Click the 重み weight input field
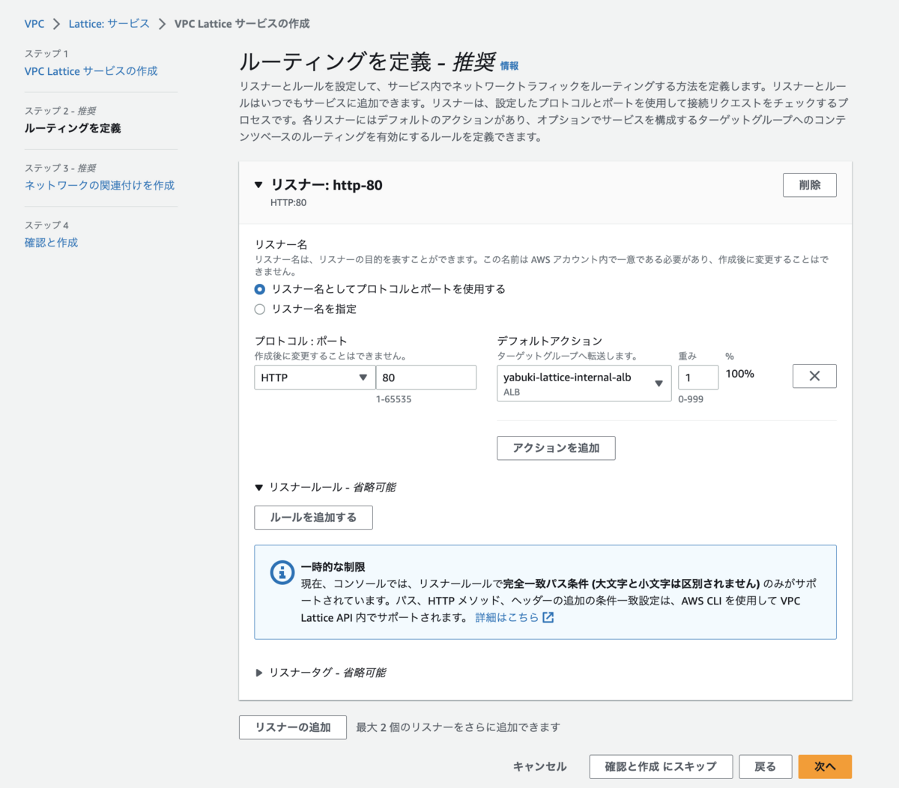The width and height of the screenshot is (899, 788). pyautogui.click(x=698, y=378)
